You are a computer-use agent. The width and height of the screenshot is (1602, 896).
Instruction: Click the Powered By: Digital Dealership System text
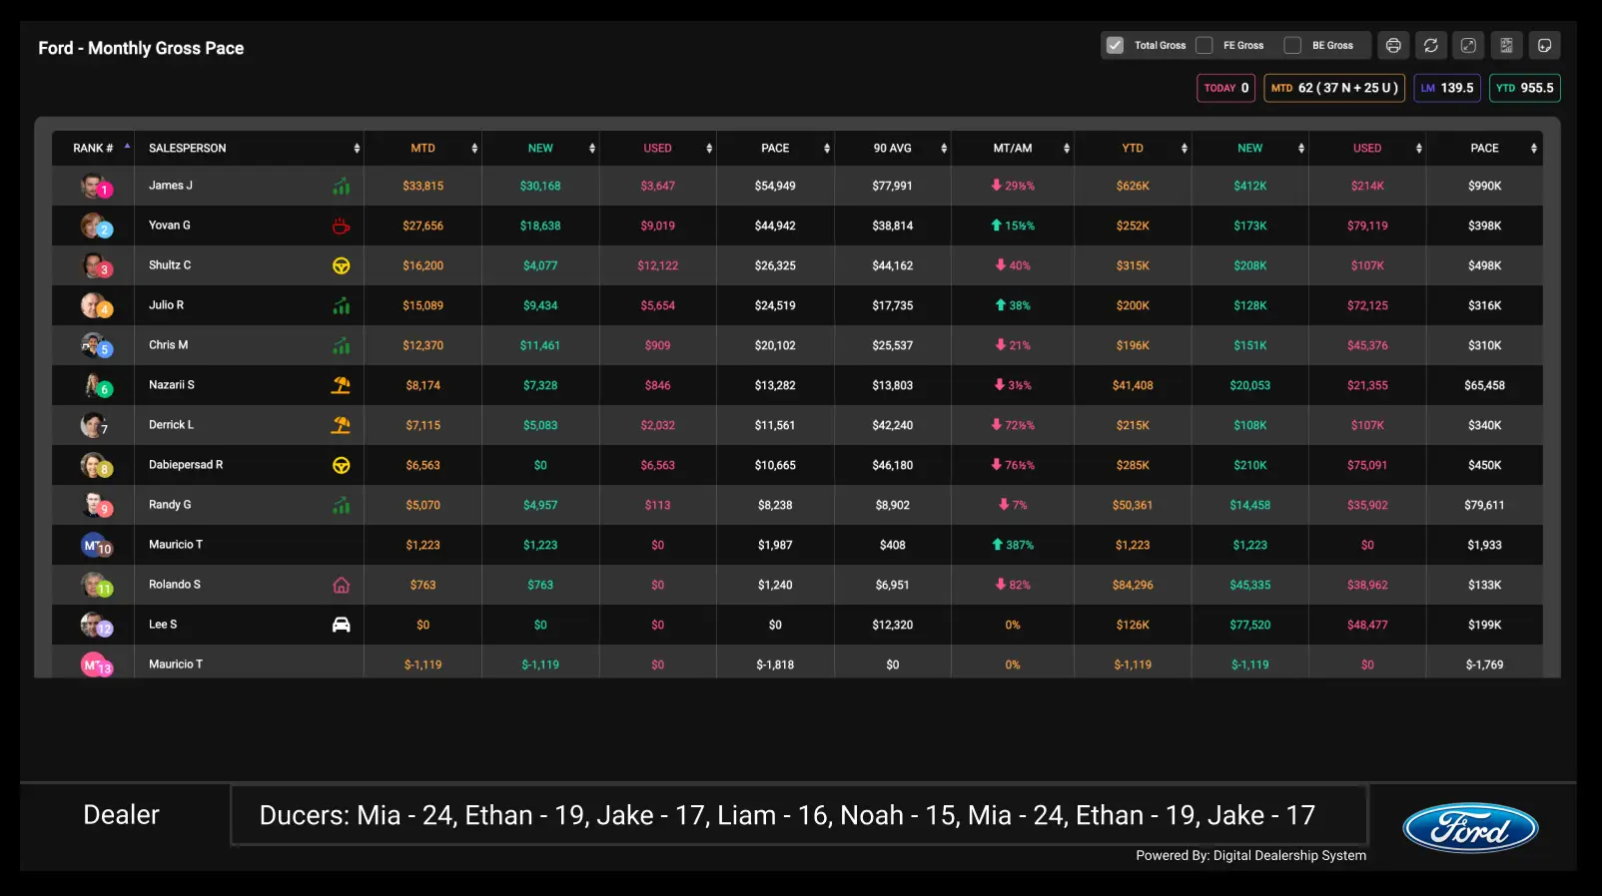[1250, 855]
